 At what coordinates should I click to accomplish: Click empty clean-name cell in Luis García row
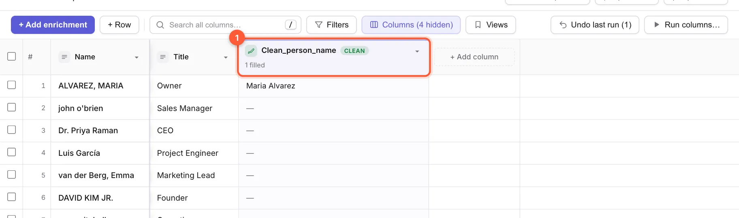(333, 153)
